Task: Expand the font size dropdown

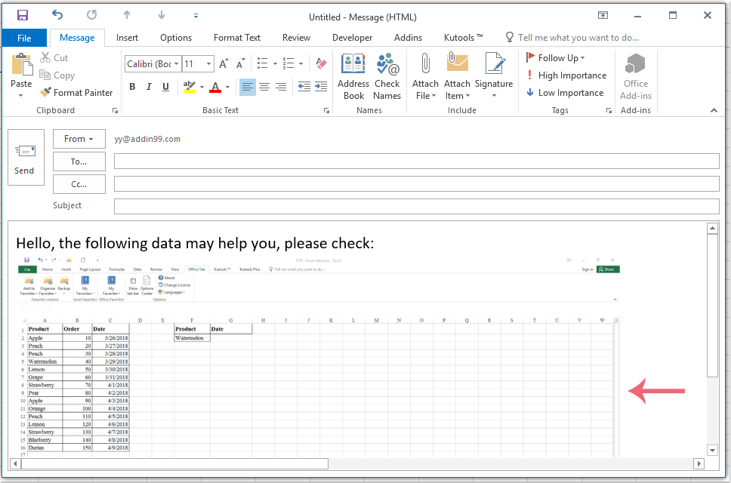Action: point(209,64)
